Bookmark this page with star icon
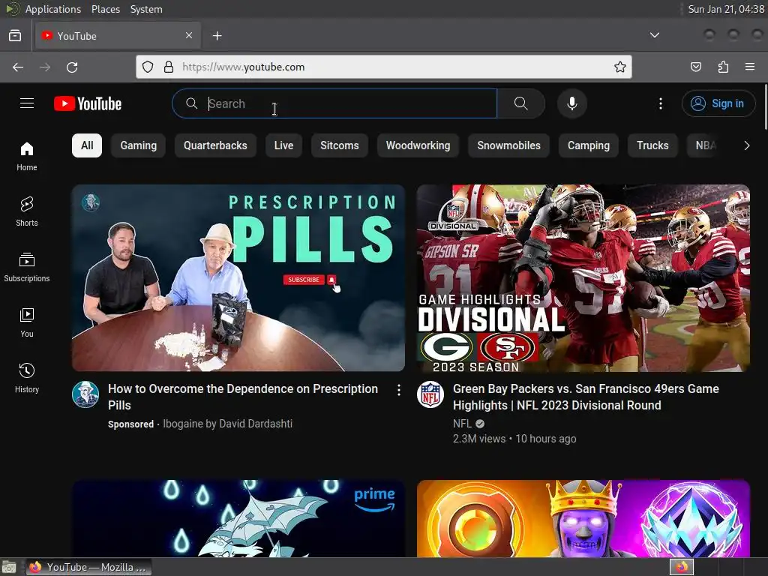The width and height of the screenshot is (768, 576). tap(620, 67)
